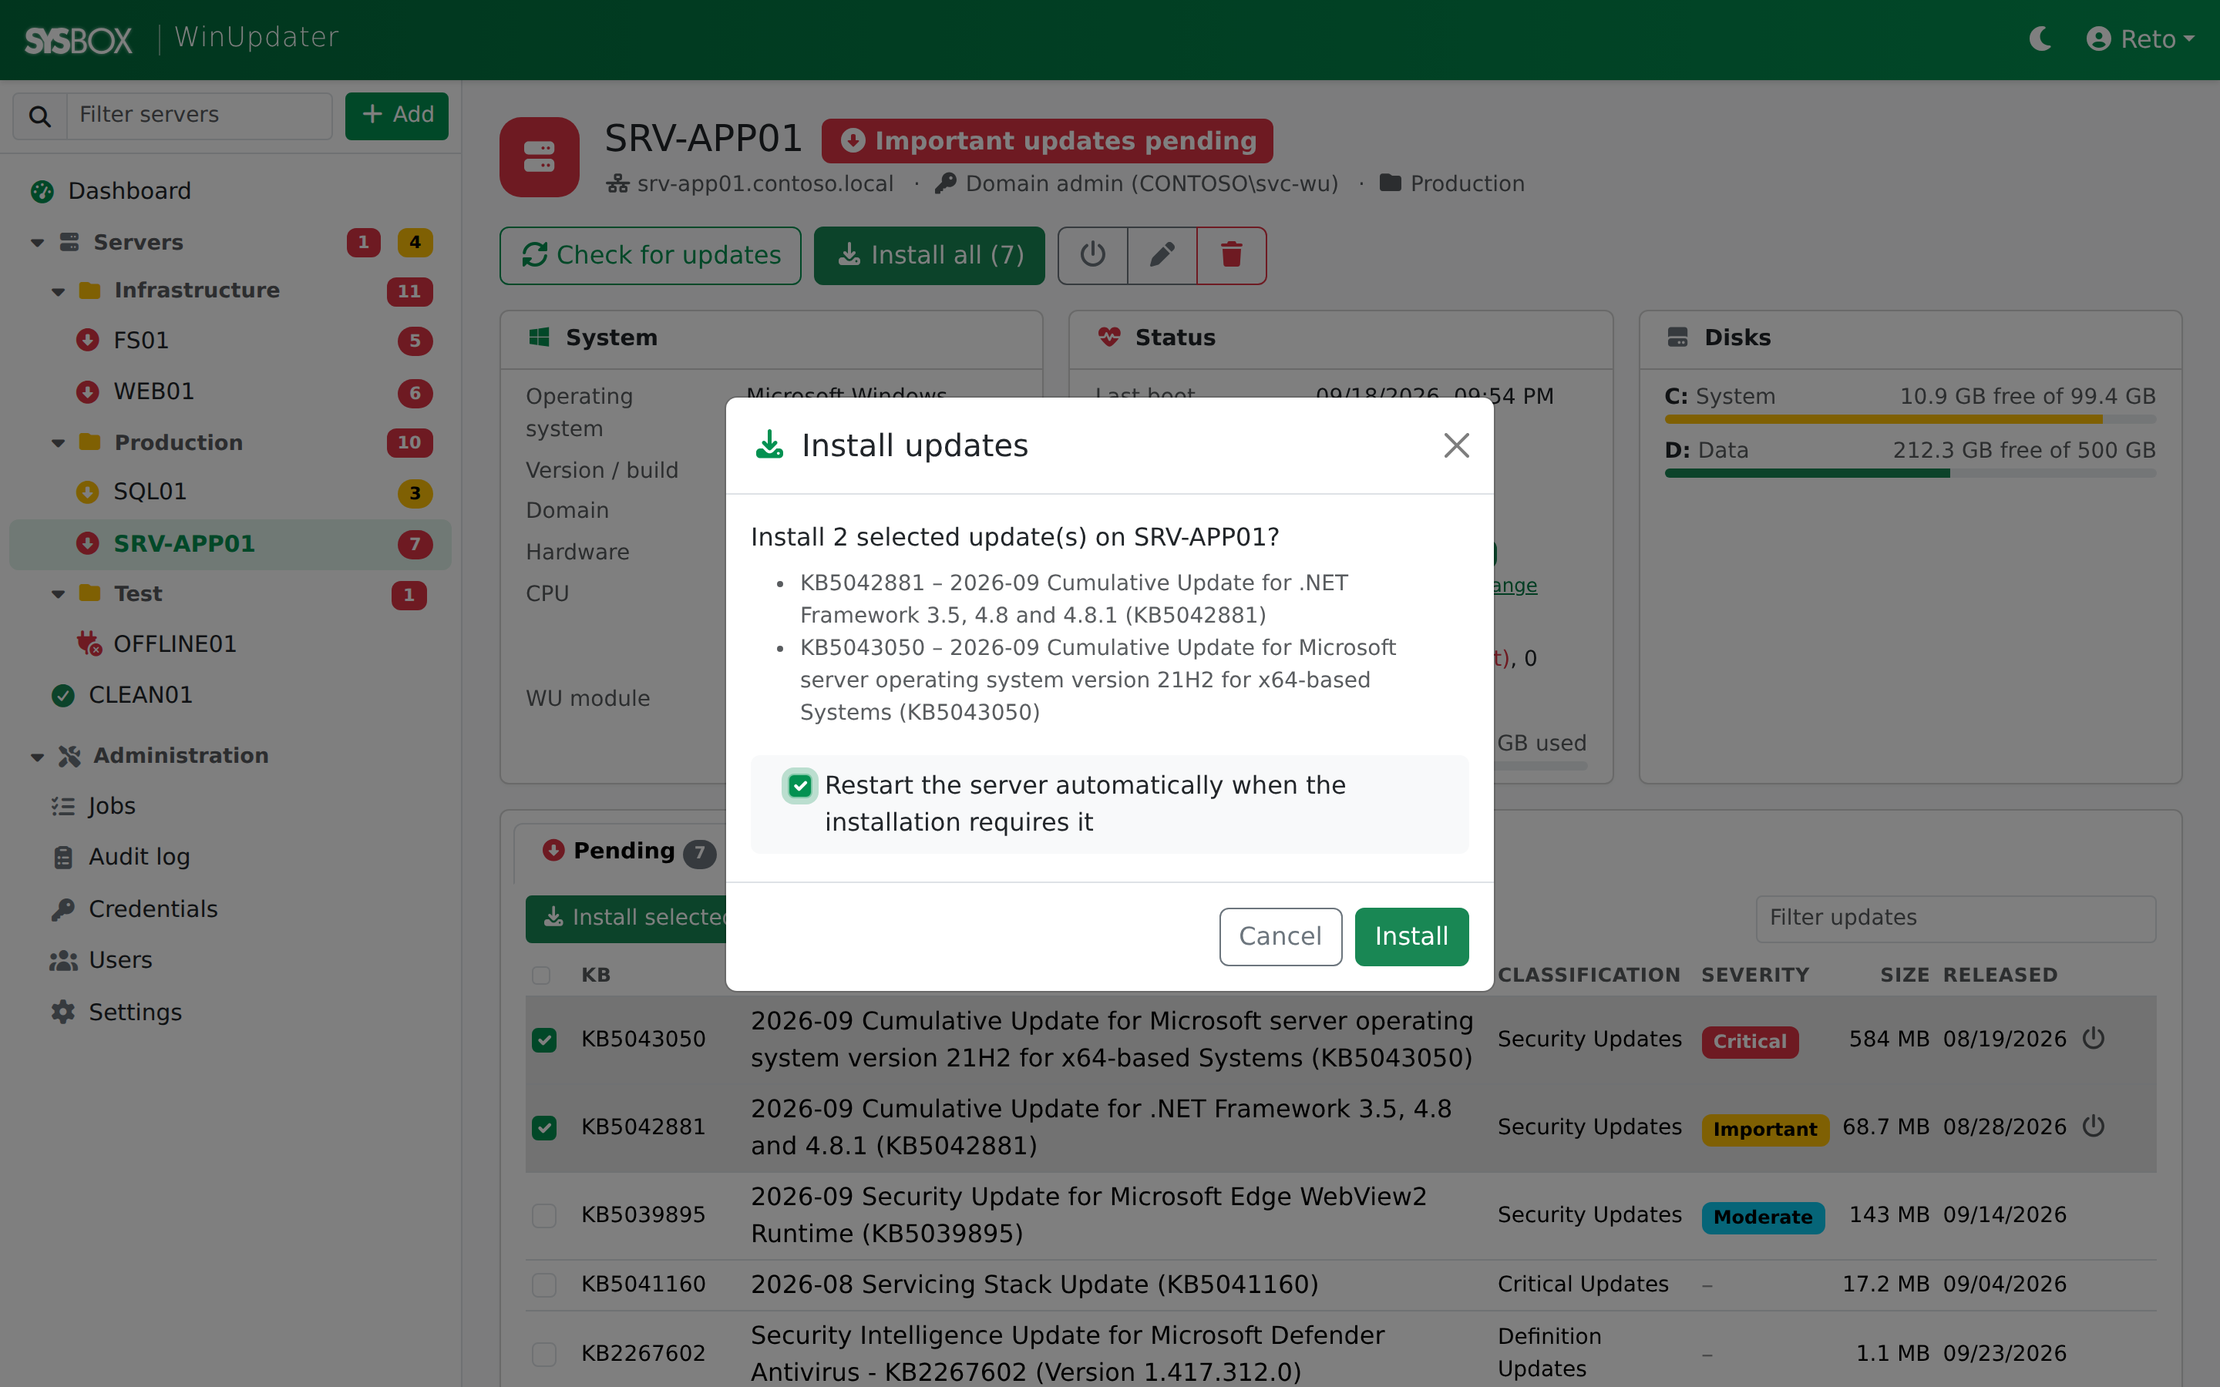2220x1387 pixels.
Task: Uncheck the KB5043050 update checkbox
Action: pos(544,1039)
